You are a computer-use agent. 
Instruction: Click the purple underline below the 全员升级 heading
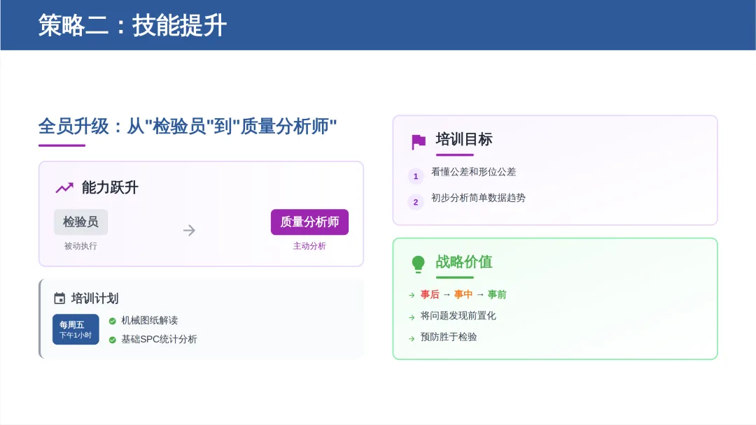(x=62, y=145)
